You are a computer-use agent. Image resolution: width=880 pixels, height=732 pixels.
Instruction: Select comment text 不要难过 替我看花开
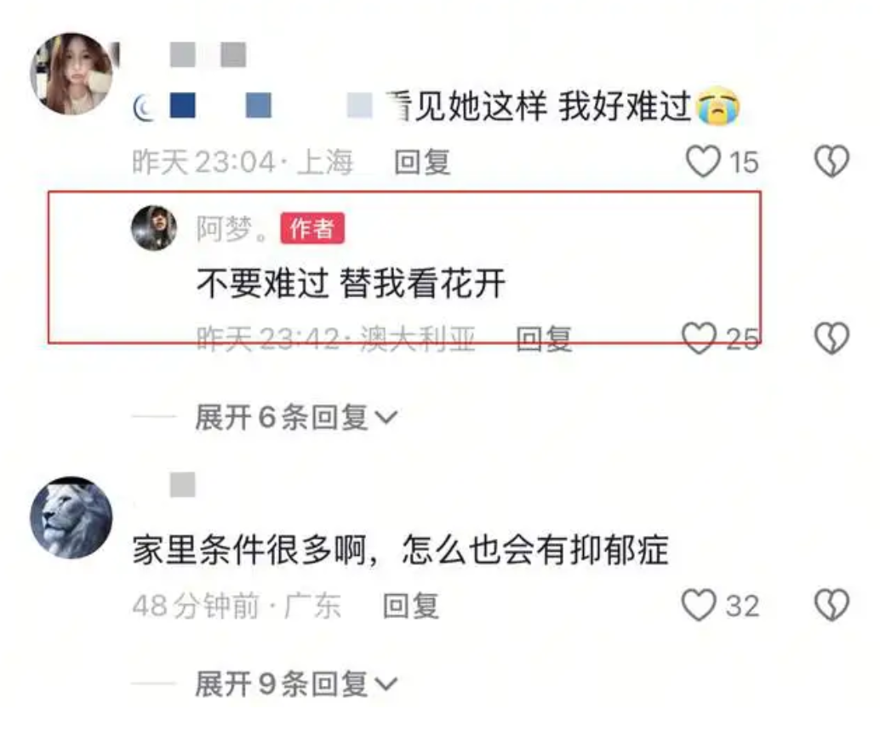pyautogui.click(x=351, y=283)
